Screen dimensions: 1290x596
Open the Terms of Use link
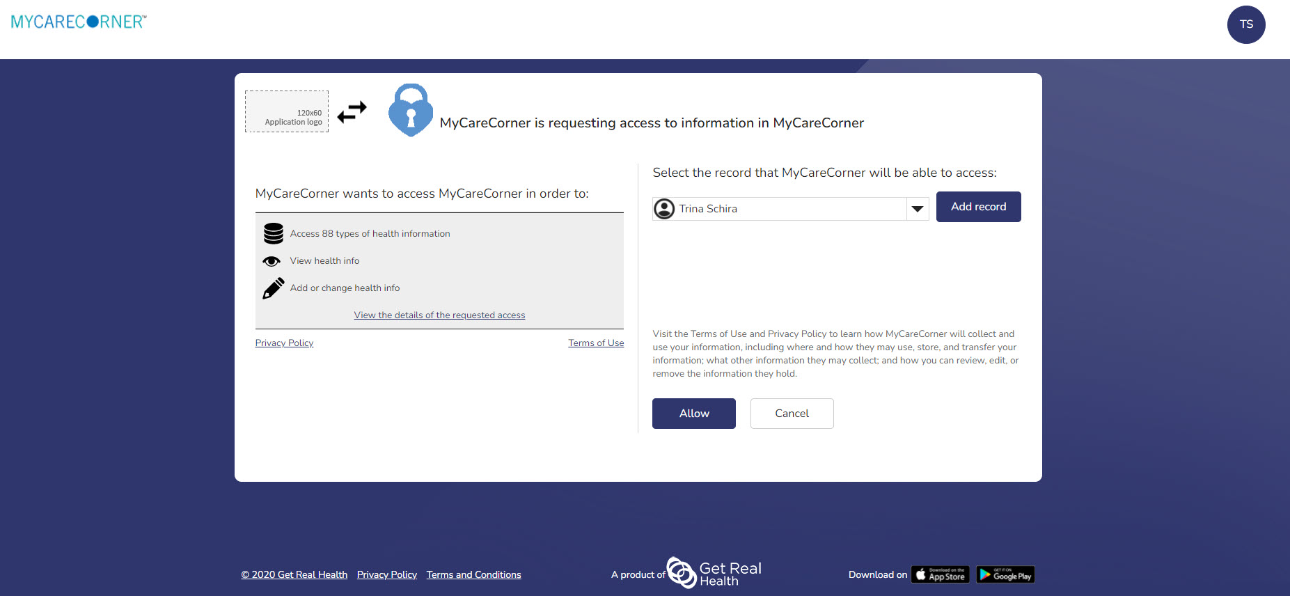click(596, 343)
